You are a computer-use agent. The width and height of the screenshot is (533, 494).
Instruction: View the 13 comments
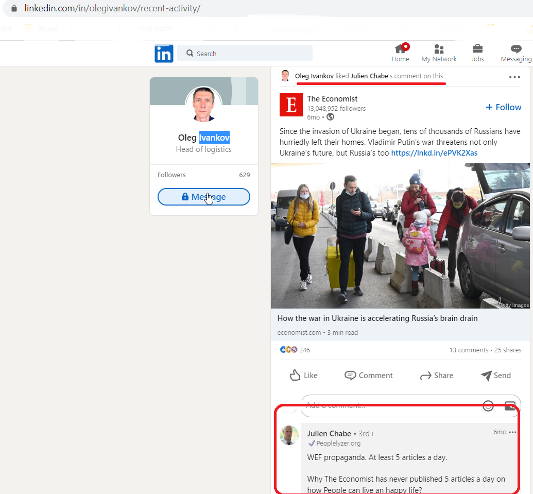[469, 350]
